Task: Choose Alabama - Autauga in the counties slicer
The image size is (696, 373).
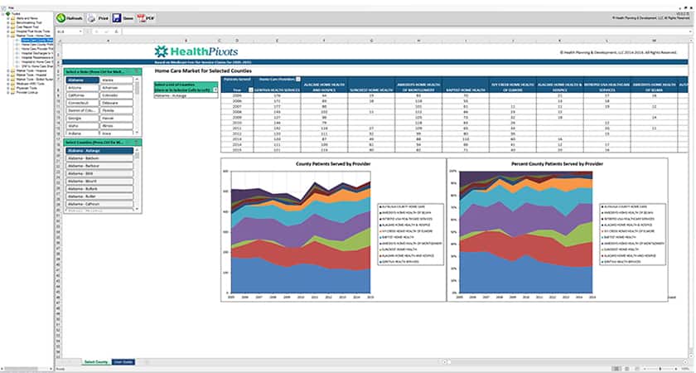Action: pyautogui.click(x=99, y=151)
